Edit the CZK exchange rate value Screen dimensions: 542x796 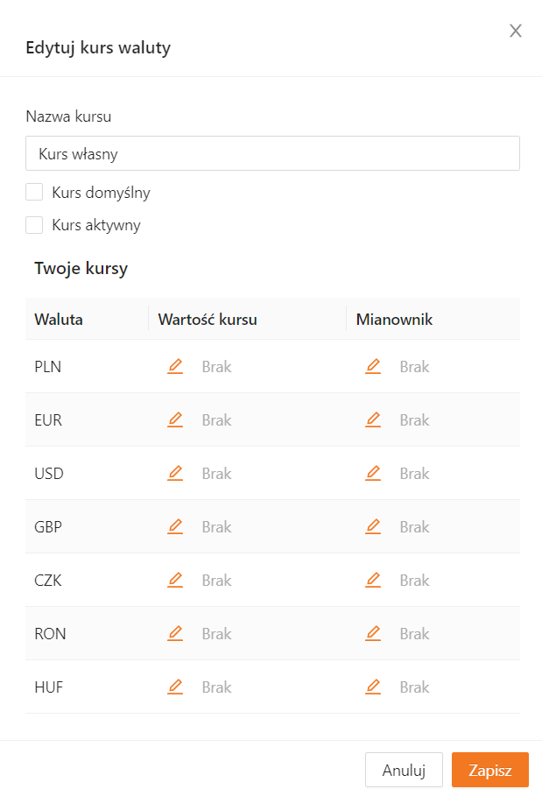tap(175, 581)
